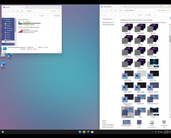Click Refresh in the This PC window
The image size is (171, 138).
(17, 11)
